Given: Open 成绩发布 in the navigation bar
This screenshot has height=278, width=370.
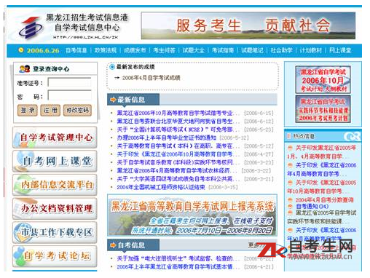Looking at the screenshot, I should 135,50.
